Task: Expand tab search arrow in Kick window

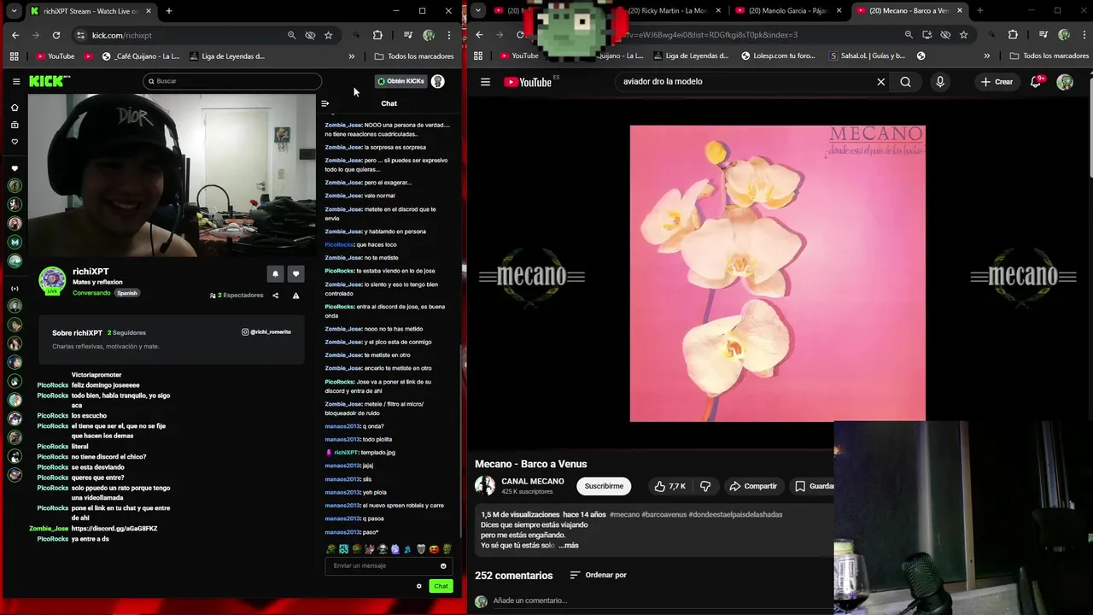Action: (x=14, y=11)
